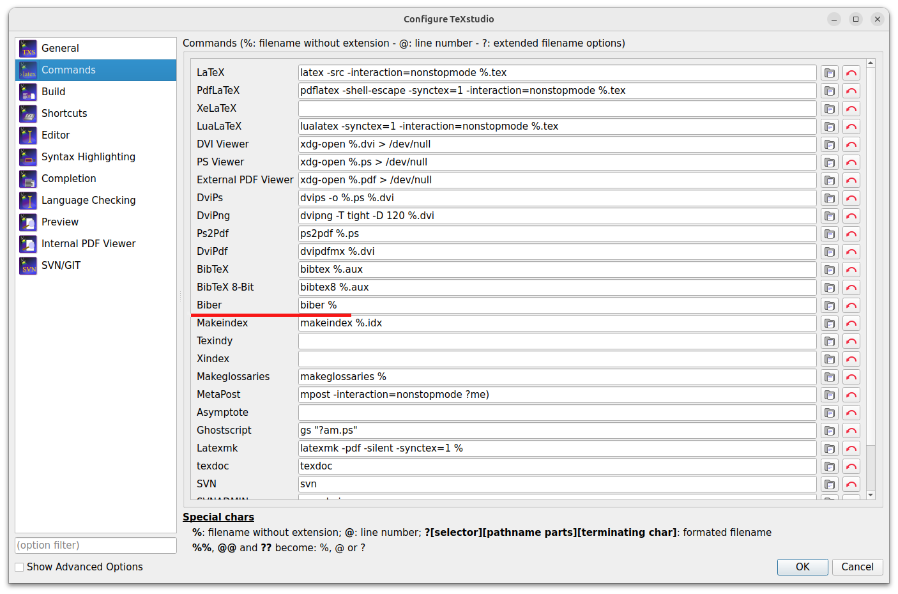The image size is (898, 594).
Task: Reset the LuaLaTeX command to default
Action: 851,126
